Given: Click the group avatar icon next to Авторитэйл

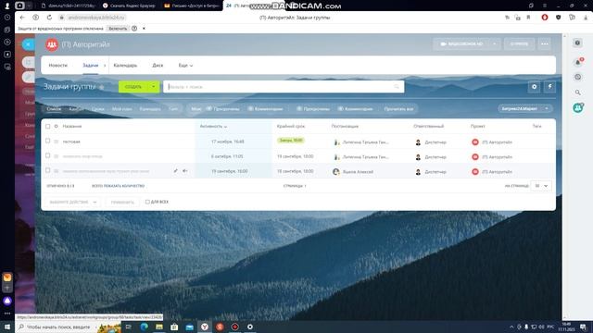Looking at the screenshot, I should tap(52, 44).
